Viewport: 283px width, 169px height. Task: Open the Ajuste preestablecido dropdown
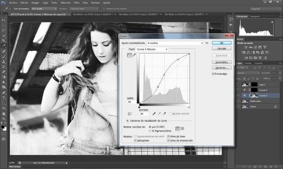click(x=175, y=43)
